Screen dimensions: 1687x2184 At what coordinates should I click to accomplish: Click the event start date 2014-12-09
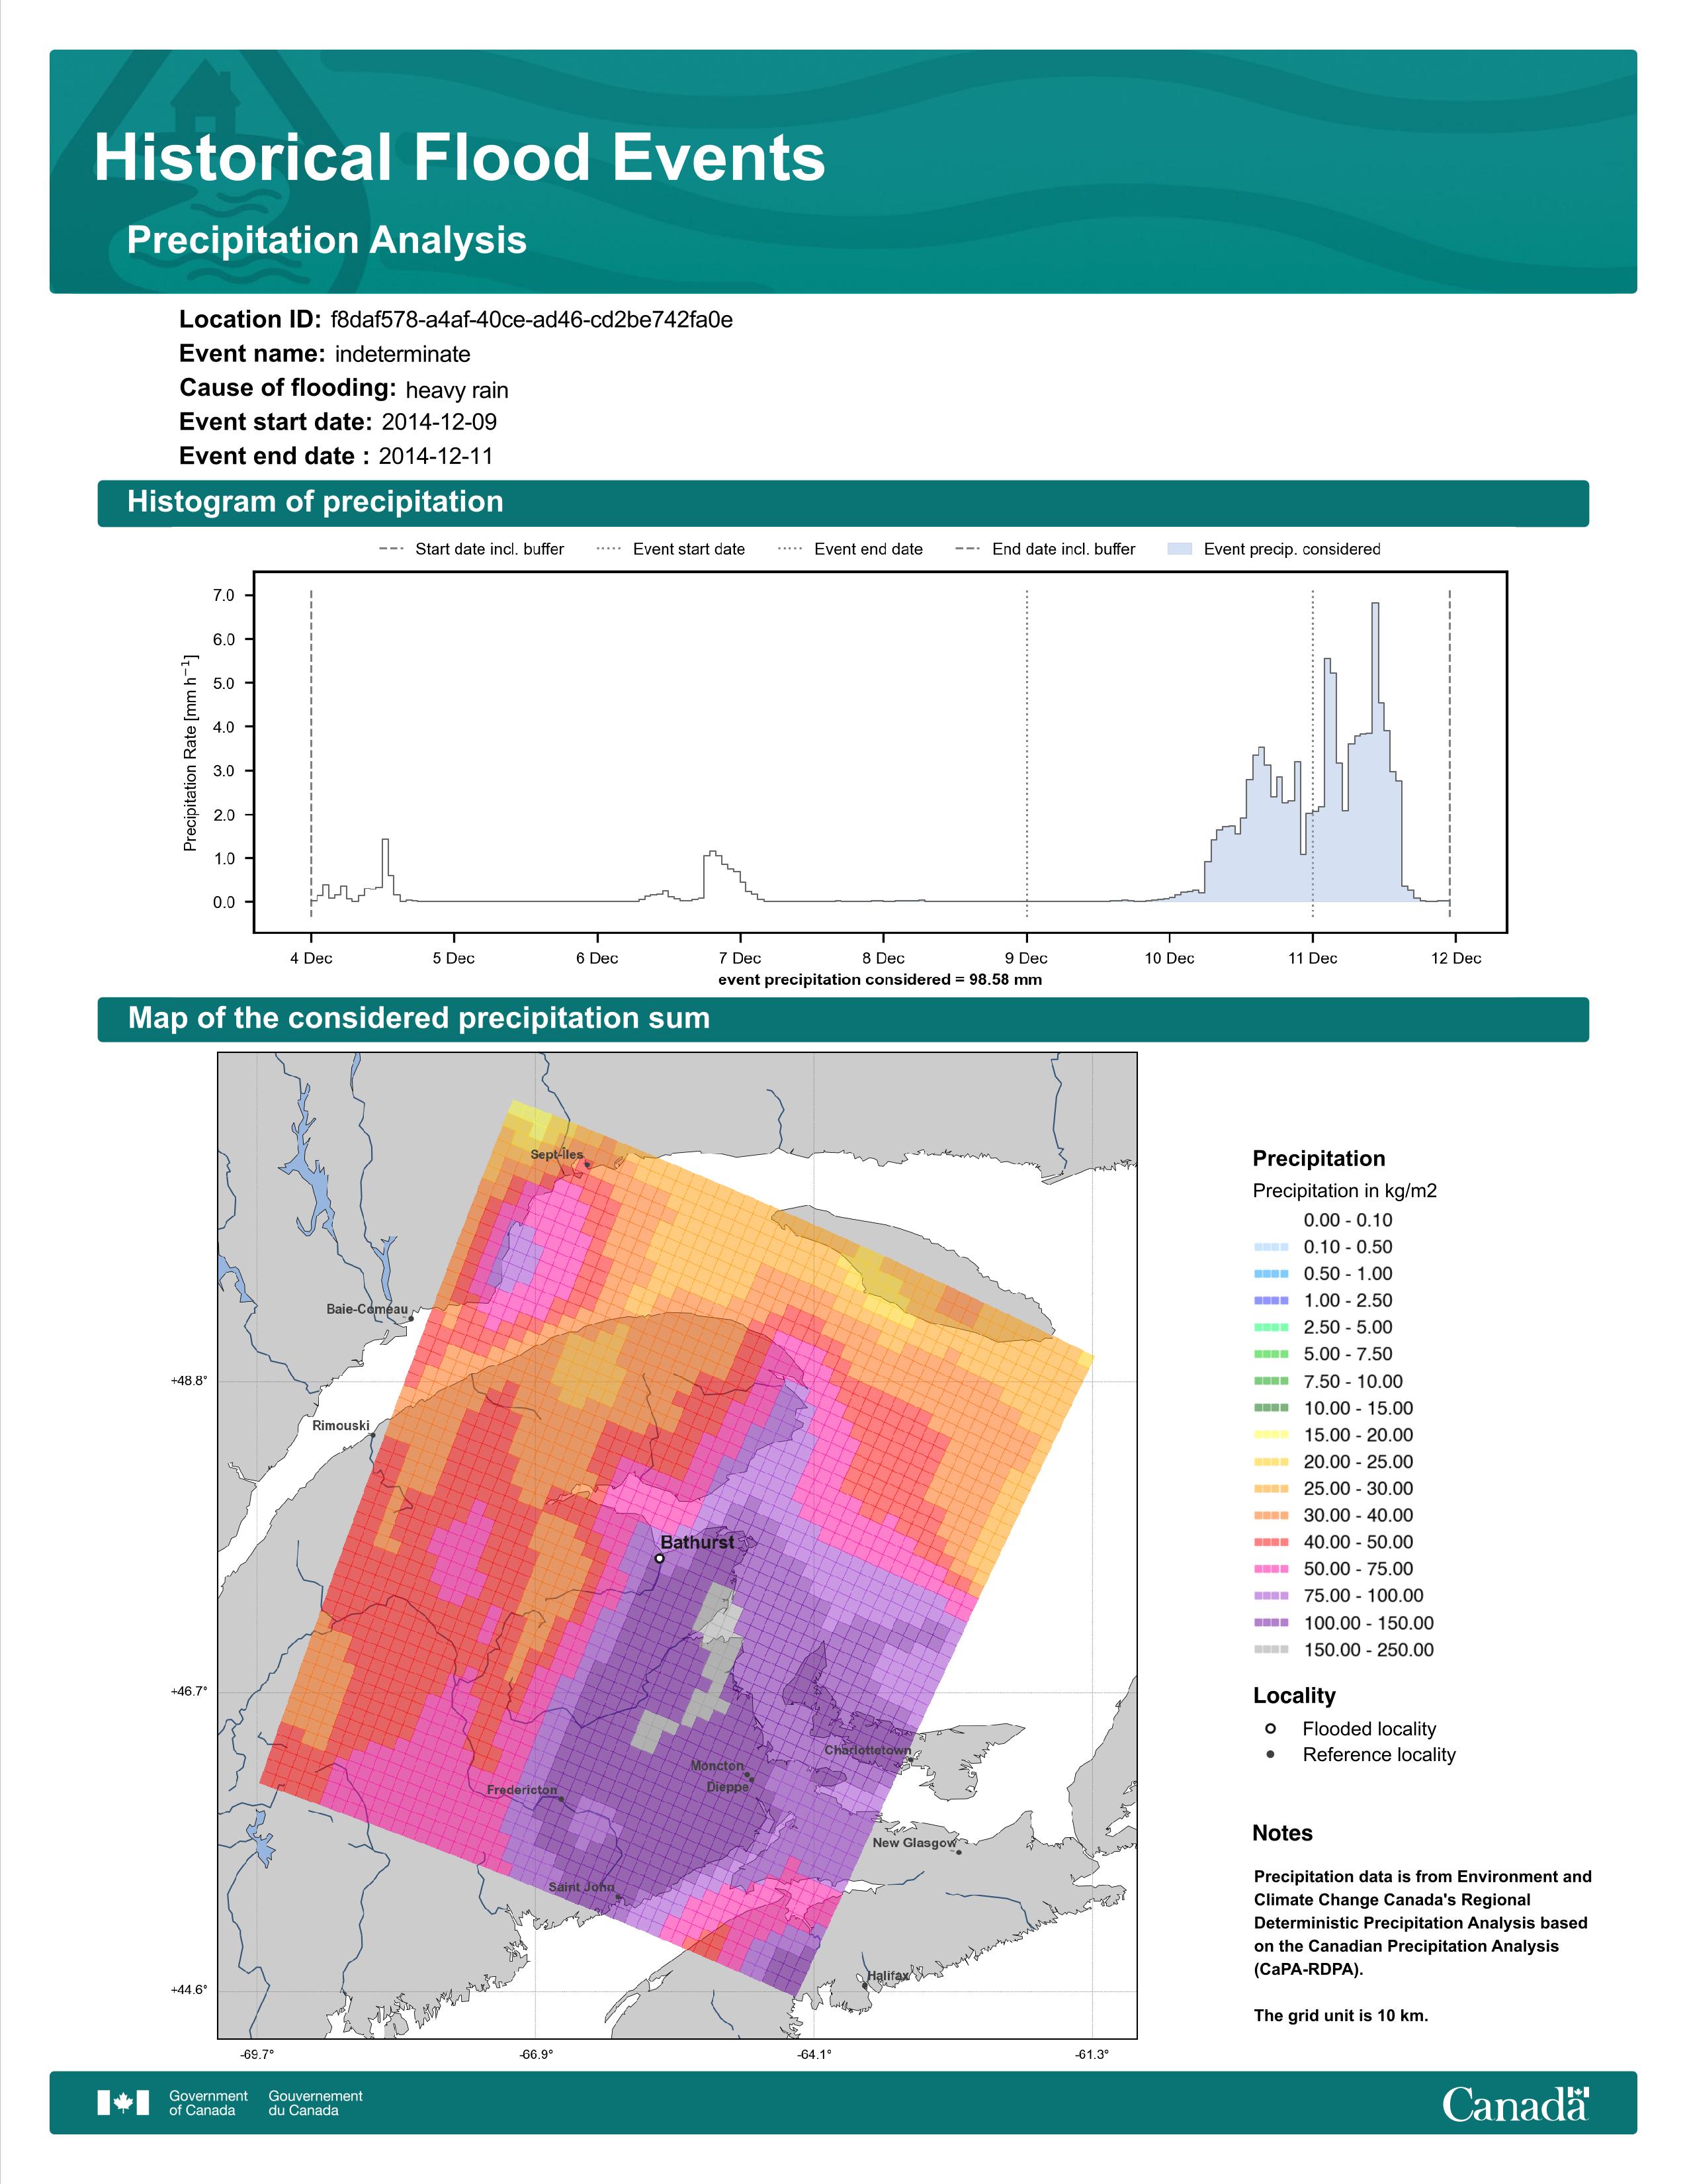439,422
